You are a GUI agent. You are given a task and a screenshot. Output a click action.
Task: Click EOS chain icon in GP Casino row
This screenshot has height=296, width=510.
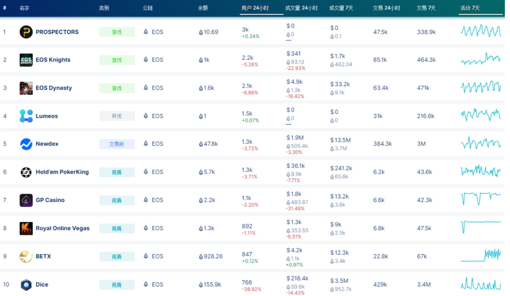pos(146,200)
